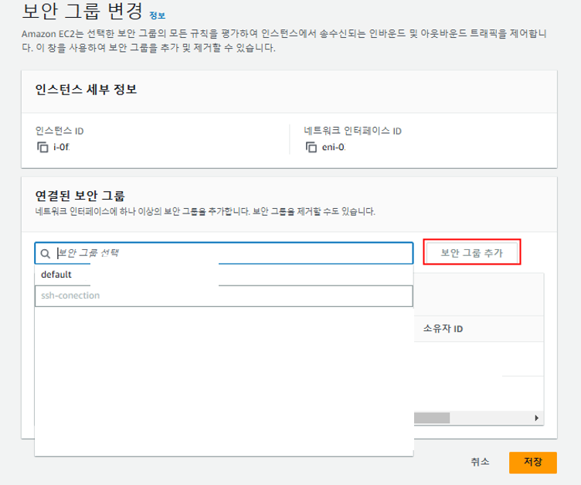Click the i-0f instance ID value

coord(62,147)
